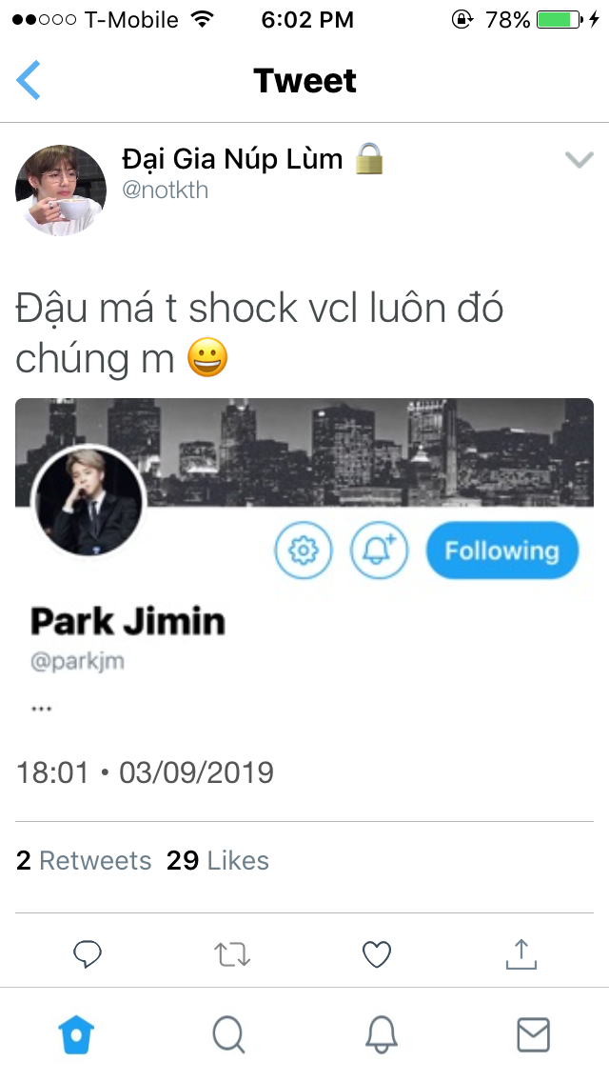Enable notifications with the bell-plus icon
Screen dimensions: 609x1082
pos(379,551)
